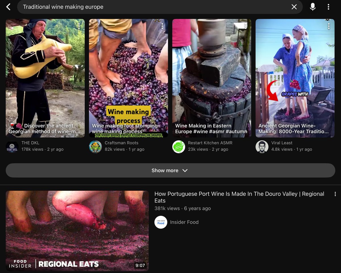Open options menu on Viral Least short
This screenshot has height=273, width=341.
tap(329, 26)
